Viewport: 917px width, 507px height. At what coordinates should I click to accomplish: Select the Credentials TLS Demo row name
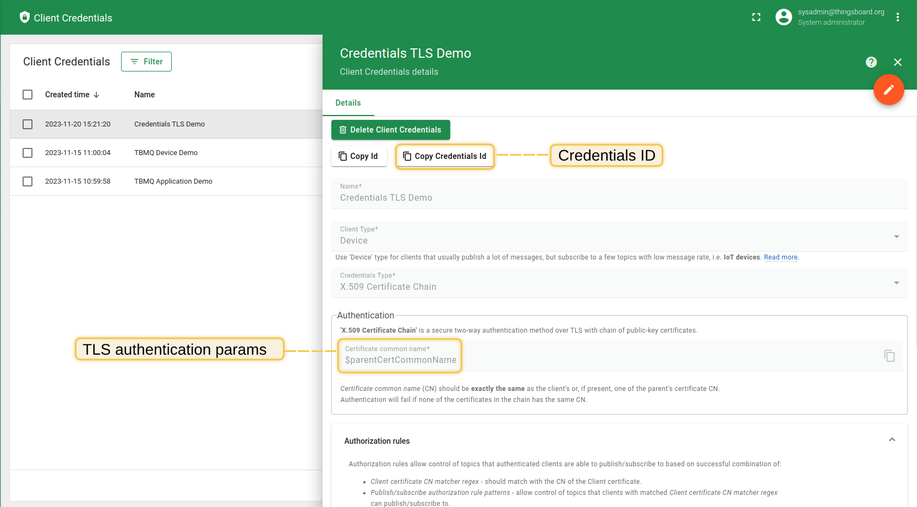170,124
